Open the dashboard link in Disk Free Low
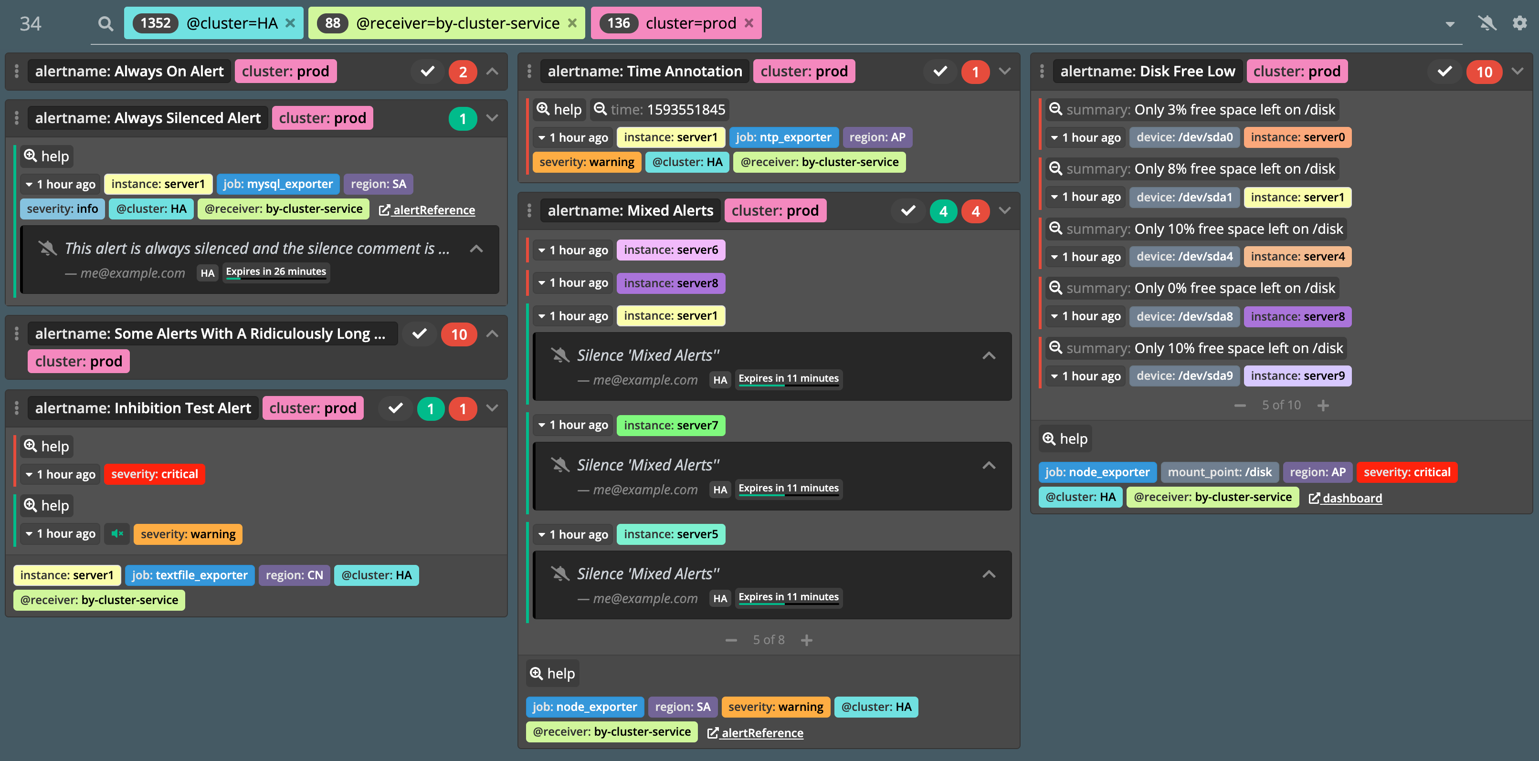This screenshot has width=1539, height=761. 1345,498
